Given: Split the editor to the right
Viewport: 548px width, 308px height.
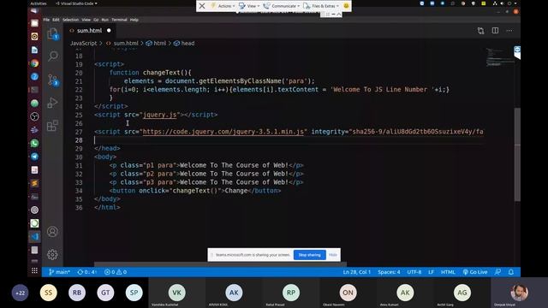Looking at the screenshot, I should pos(495,31).
